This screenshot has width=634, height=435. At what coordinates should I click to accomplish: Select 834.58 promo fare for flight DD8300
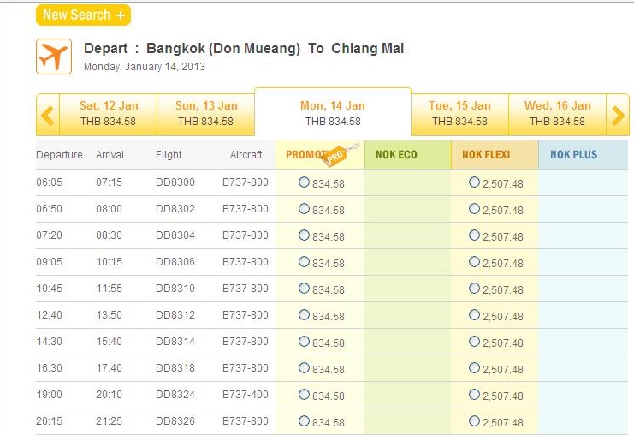point(304,182)
